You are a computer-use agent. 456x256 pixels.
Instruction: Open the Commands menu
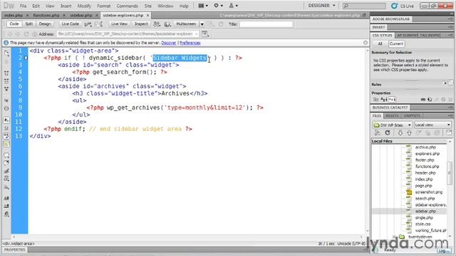(x=127, y=6)
